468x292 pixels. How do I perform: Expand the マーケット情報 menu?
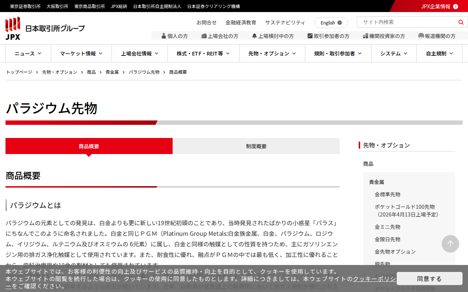pos(81,53)
